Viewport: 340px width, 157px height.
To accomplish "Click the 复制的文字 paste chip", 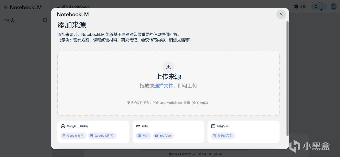I will pos(223,136).
